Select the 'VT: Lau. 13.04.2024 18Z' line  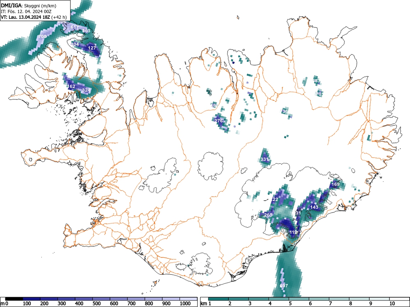(25, 17)
